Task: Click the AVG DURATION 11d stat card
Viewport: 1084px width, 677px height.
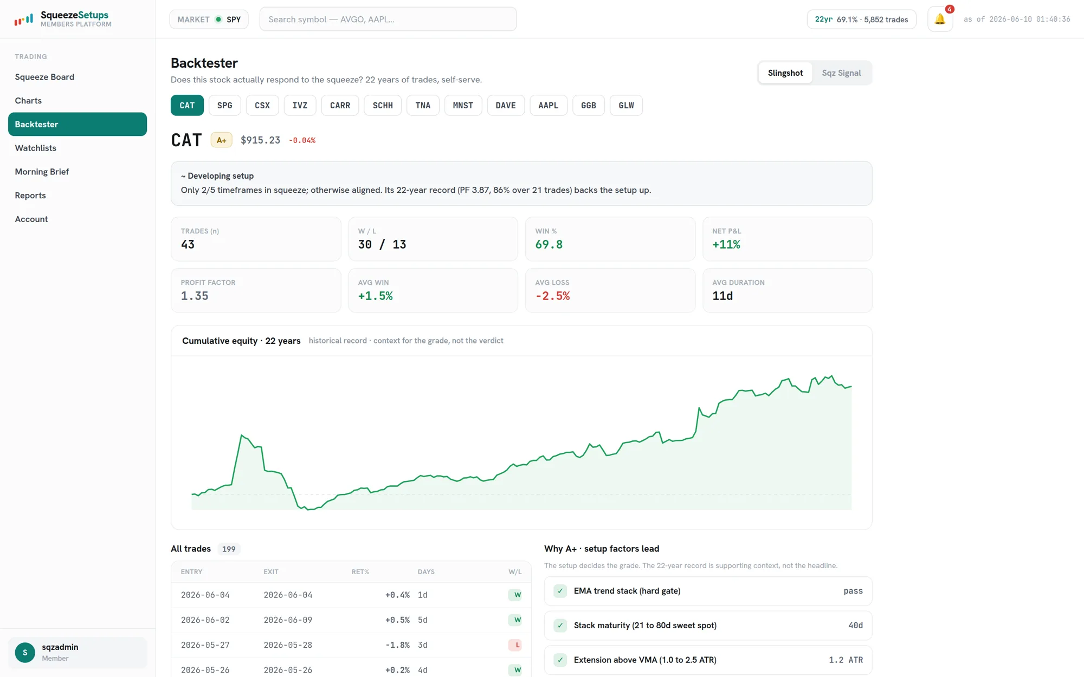Action: pyautogui.click(x=788, y=290)
